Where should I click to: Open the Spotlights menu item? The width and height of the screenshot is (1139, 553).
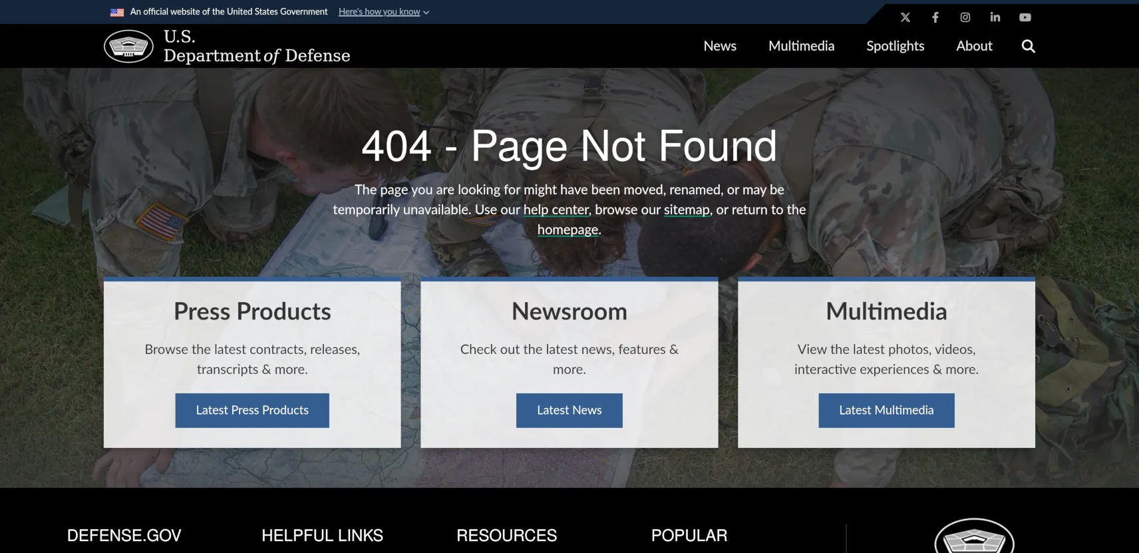pos(895,46)
